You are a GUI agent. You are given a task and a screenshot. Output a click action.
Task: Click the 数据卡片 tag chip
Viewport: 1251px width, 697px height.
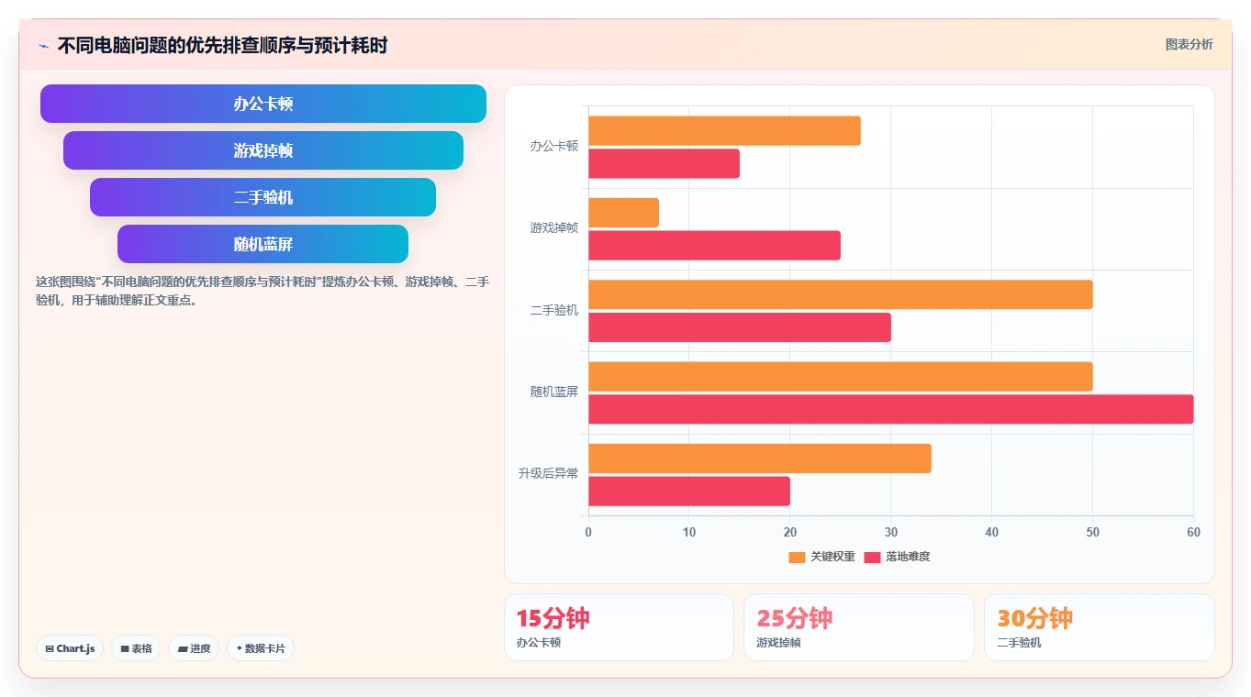[x=261, y=648]
